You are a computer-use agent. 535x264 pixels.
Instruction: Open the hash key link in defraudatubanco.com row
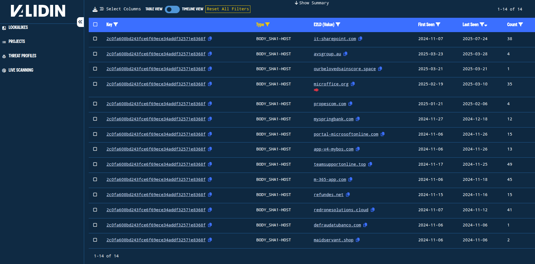coord(156,225)
